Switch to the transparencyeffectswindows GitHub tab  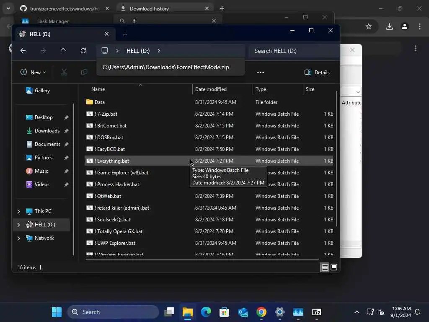click(x=65, y=8)
